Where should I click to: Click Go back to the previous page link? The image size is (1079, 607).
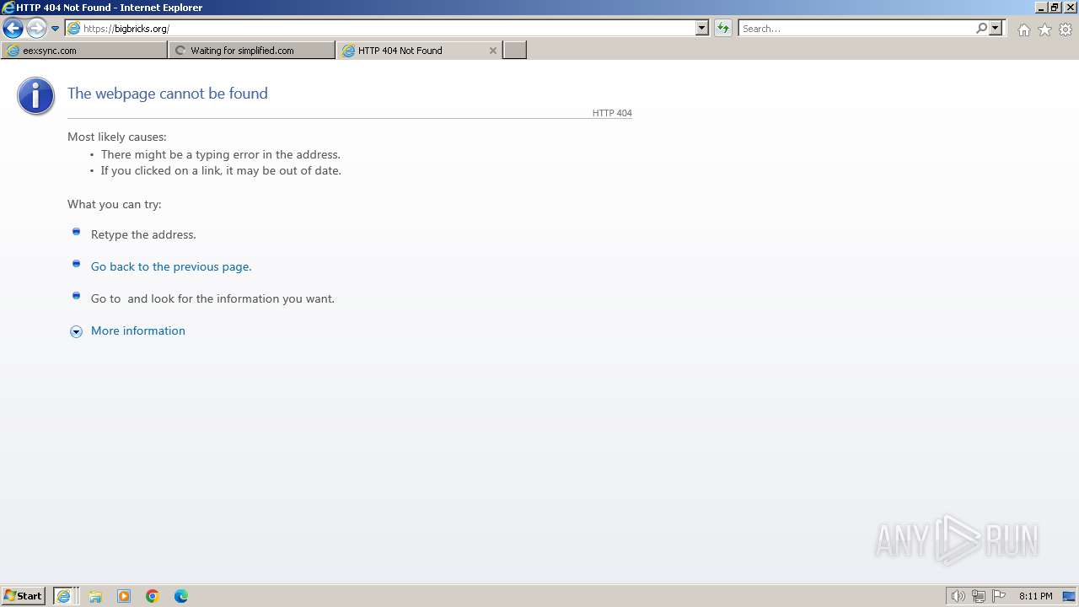click(x=171, y=266)
